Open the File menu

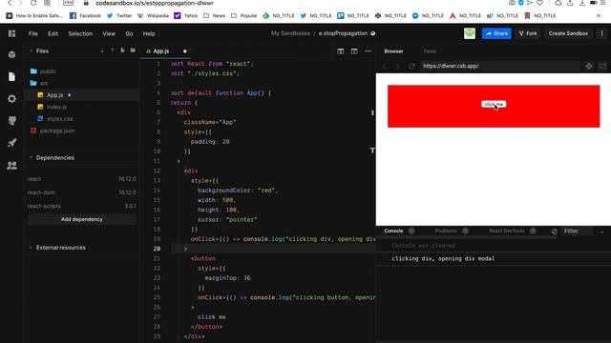33,33
